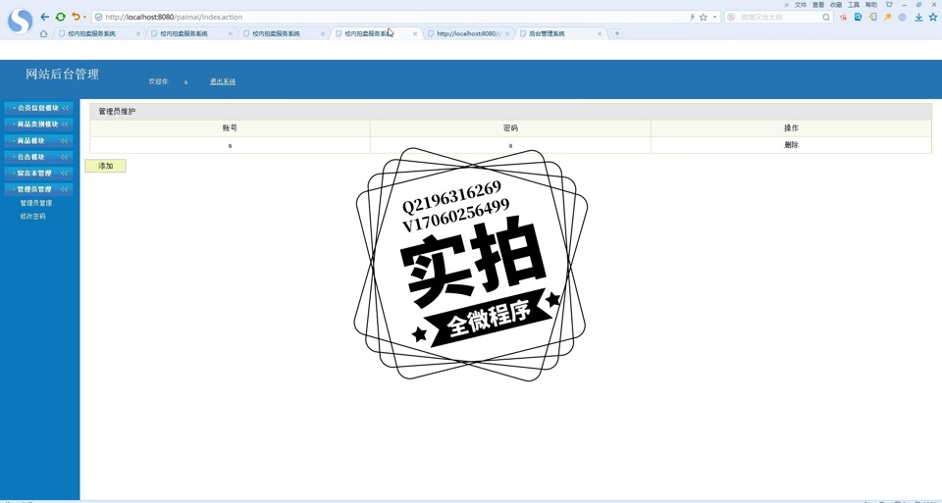The width and height of the screenshot is (942, 503).
Task: Open the downloads arrow icon
Action: pyautogui.click(x=918, y=17)
